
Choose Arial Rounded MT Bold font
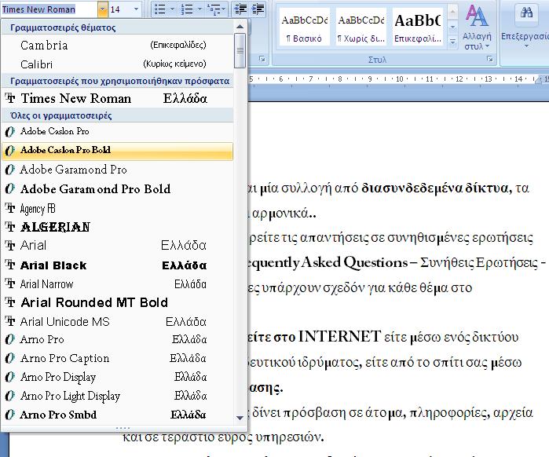tap(117, 302)
